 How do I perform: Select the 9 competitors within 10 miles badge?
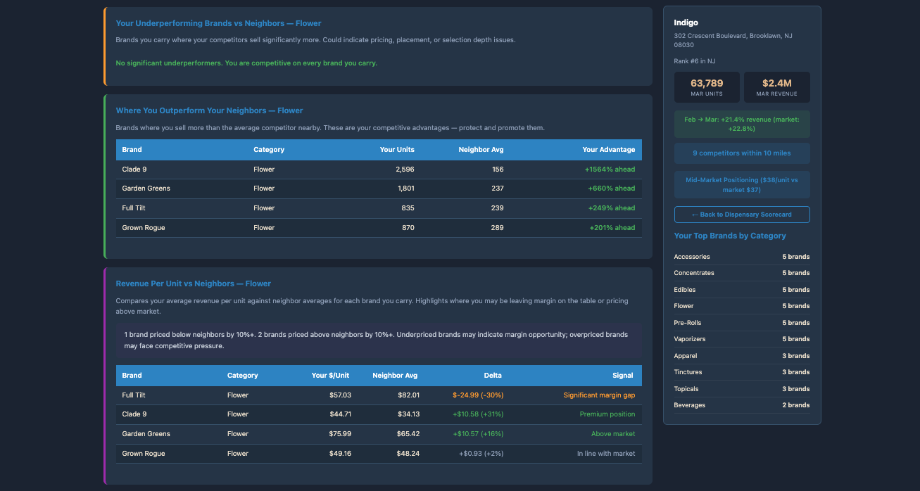point(742,153)
